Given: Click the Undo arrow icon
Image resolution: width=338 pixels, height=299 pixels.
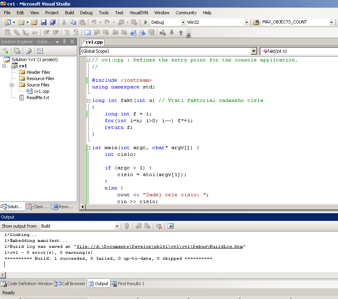Looking at the screenshot, I should tap(94, 22).
